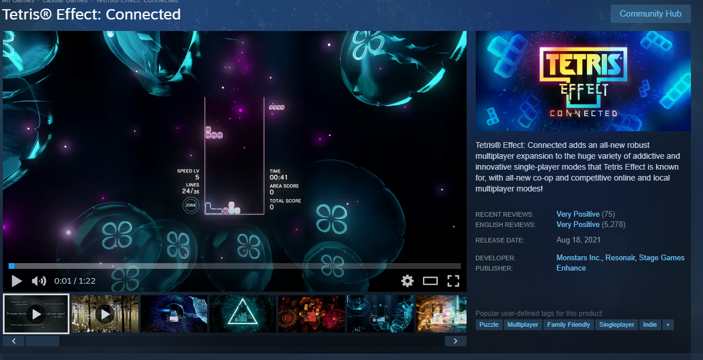Click the thumbnail strip scrollbar handle

42,341
